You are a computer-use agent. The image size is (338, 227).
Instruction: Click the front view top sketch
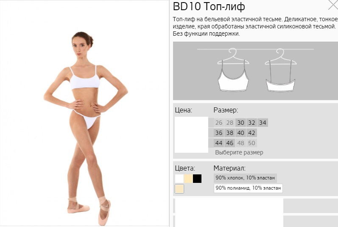233,70
